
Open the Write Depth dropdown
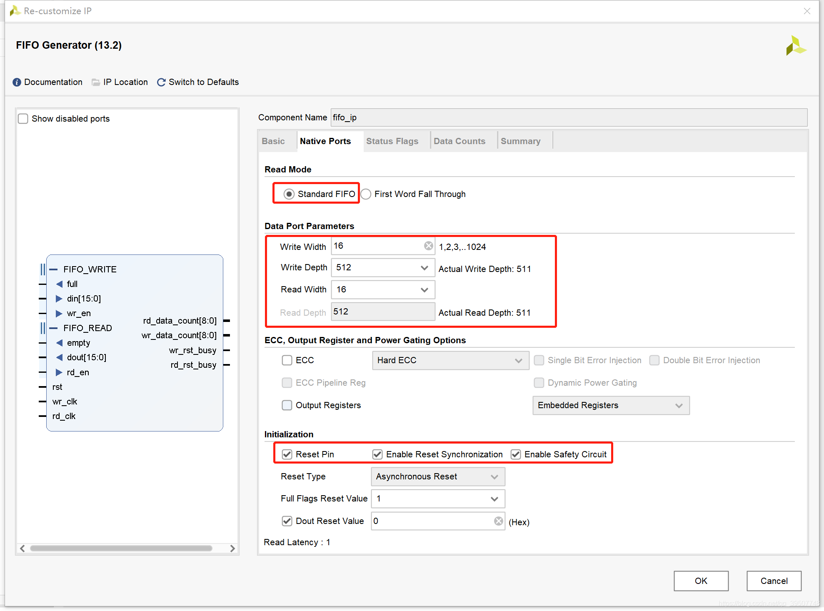pos(424,267)
